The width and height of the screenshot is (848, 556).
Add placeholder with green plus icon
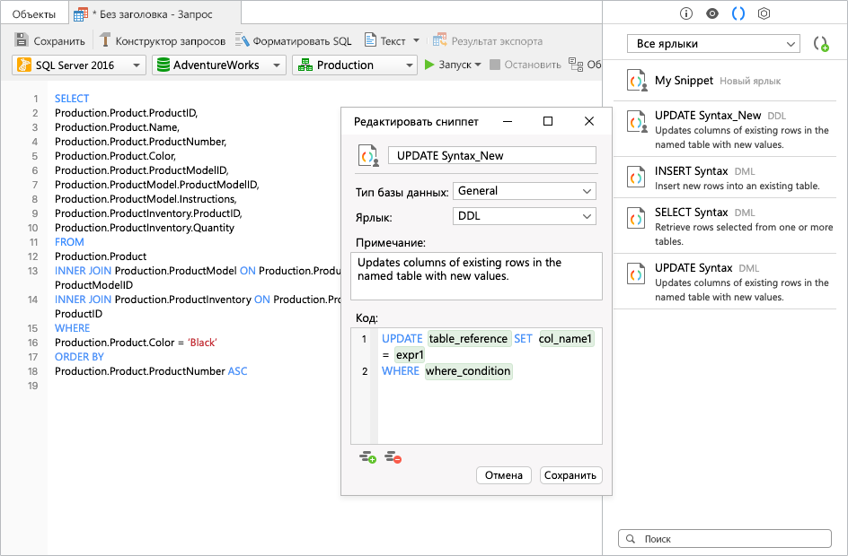(367, 457)
